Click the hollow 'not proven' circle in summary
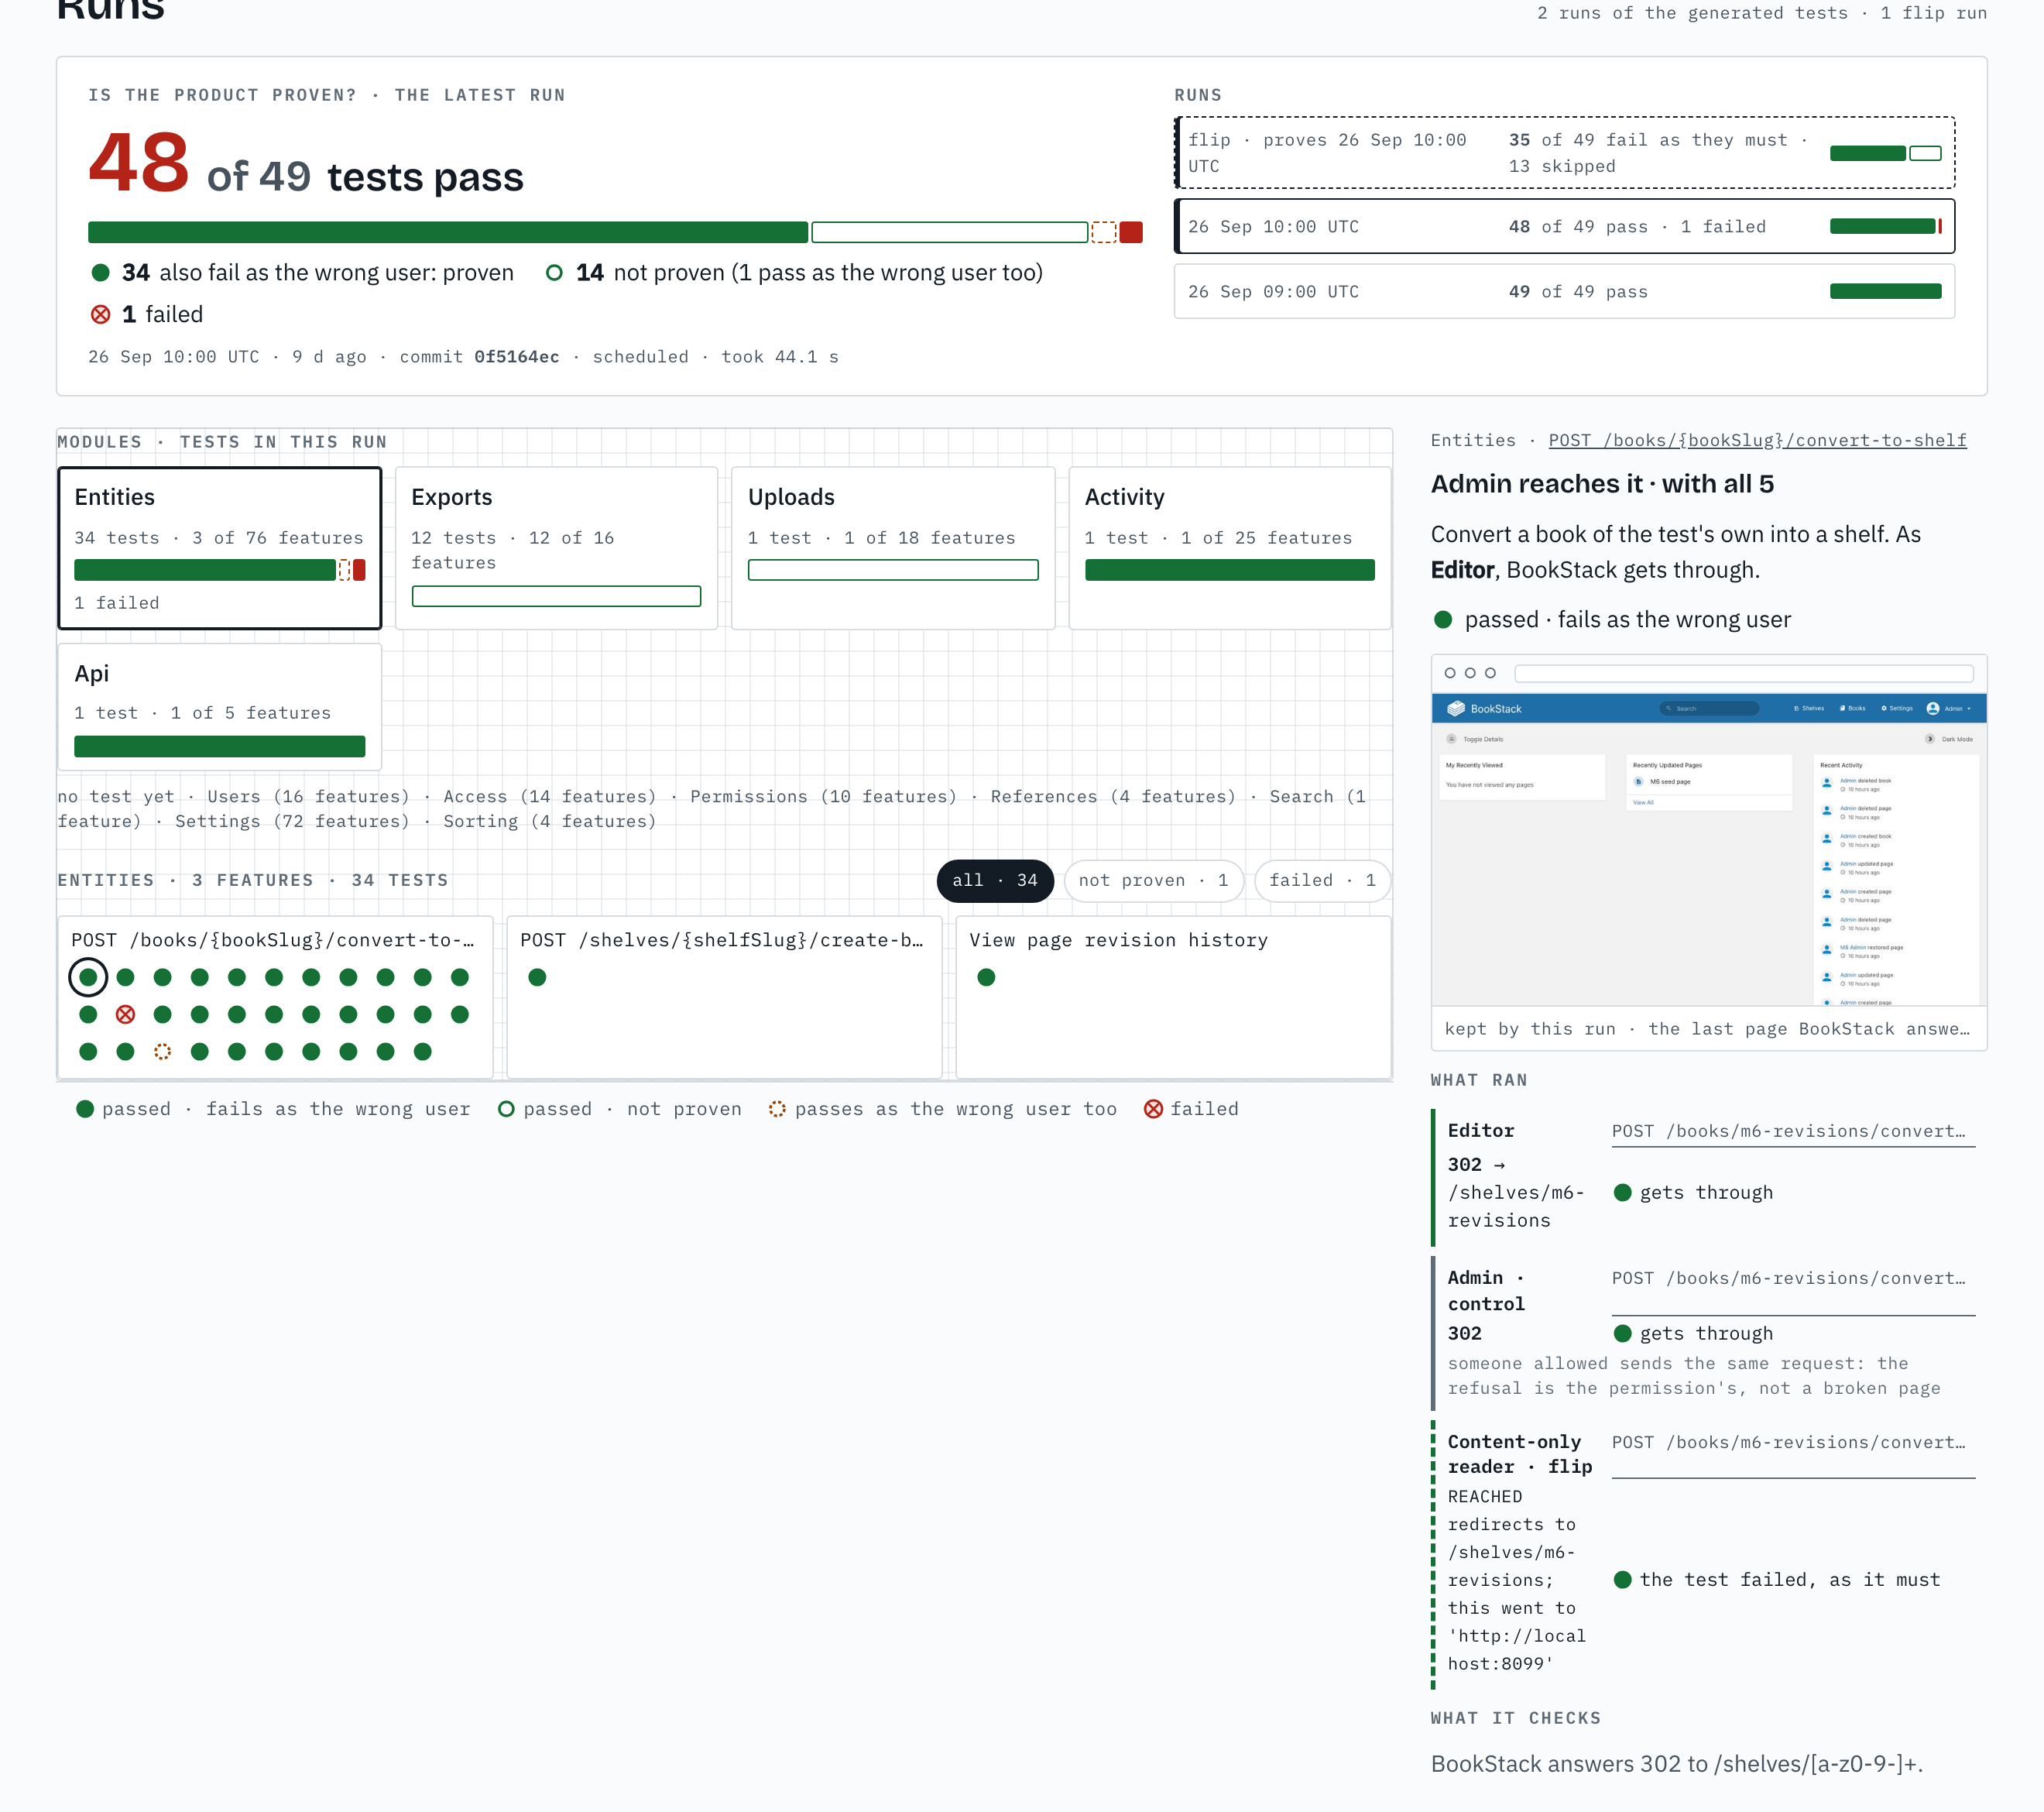 point(554,273)
